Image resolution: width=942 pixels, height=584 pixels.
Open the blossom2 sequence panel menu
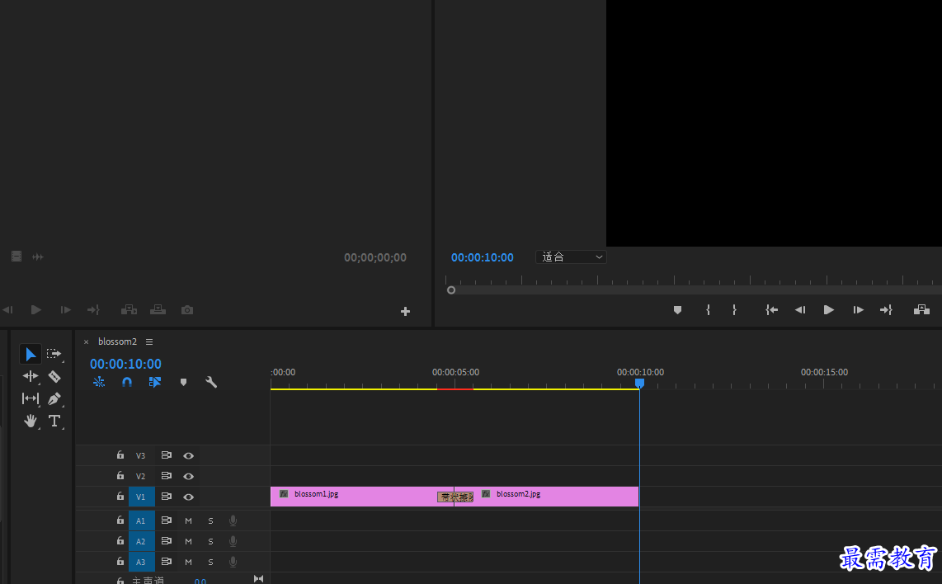click(149, 341)
